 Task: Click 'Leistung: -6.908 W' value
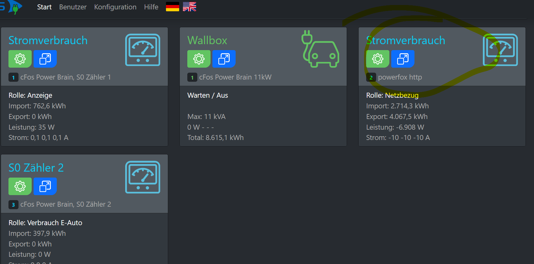click(395, 127)
